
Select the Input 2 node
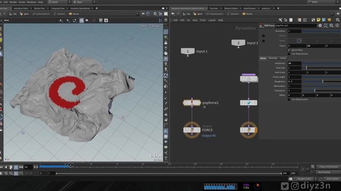(x=238, y=42)
